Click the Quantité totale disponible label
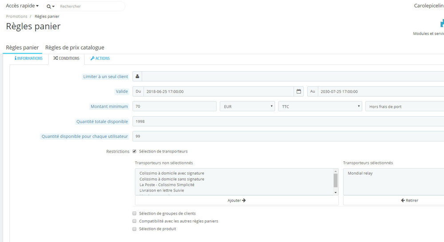This screenshot has height=242, width=444. 102,121
